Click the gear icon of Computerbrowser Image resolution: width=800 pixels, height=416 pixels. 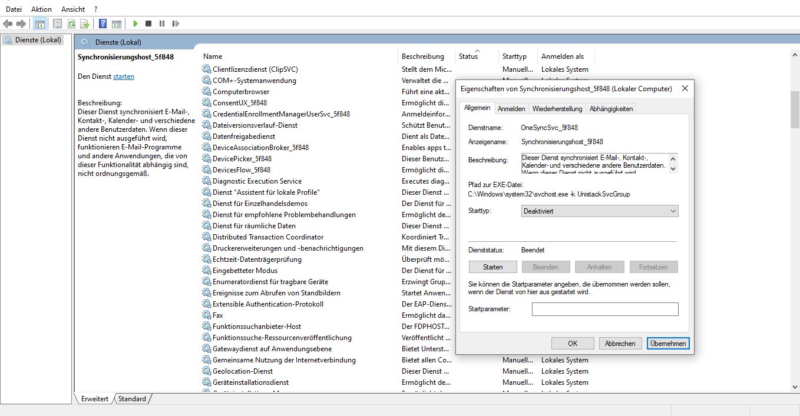tap(206, 92)
